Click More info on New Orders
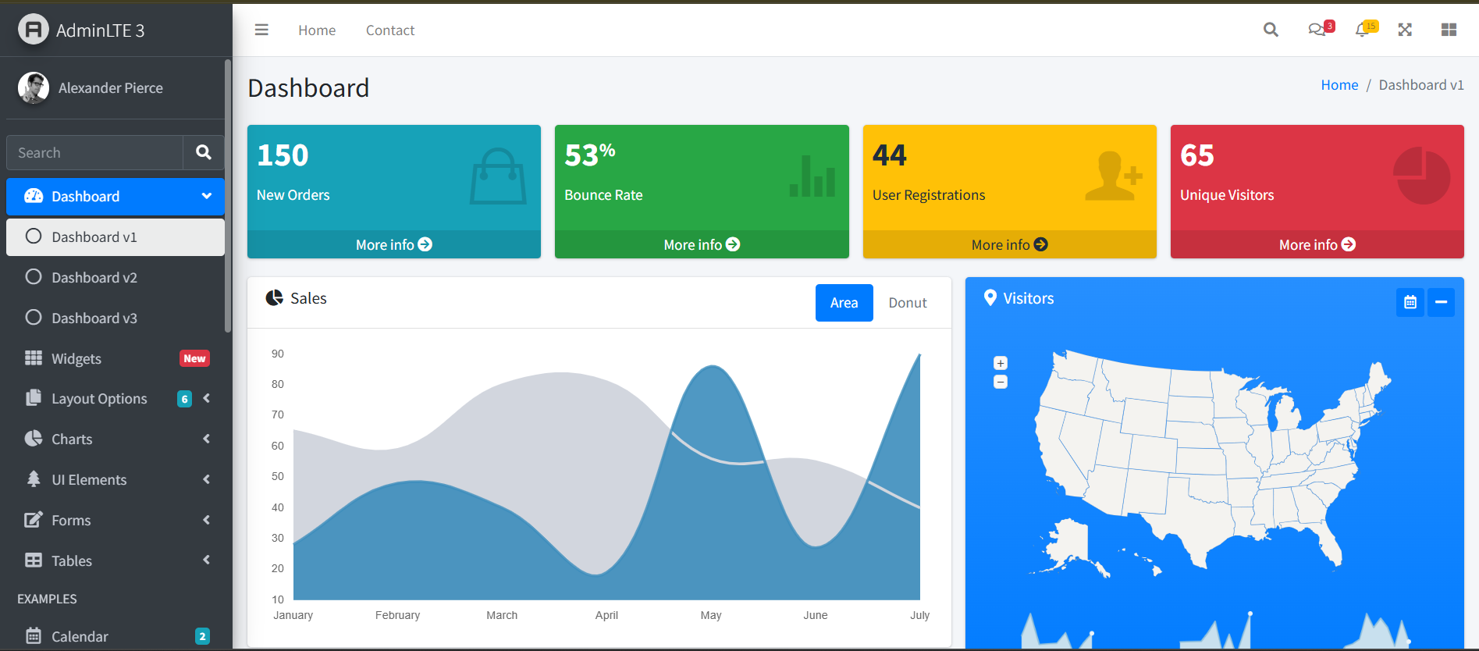This screenshot has height=651, width=1479. click(393, 244)
